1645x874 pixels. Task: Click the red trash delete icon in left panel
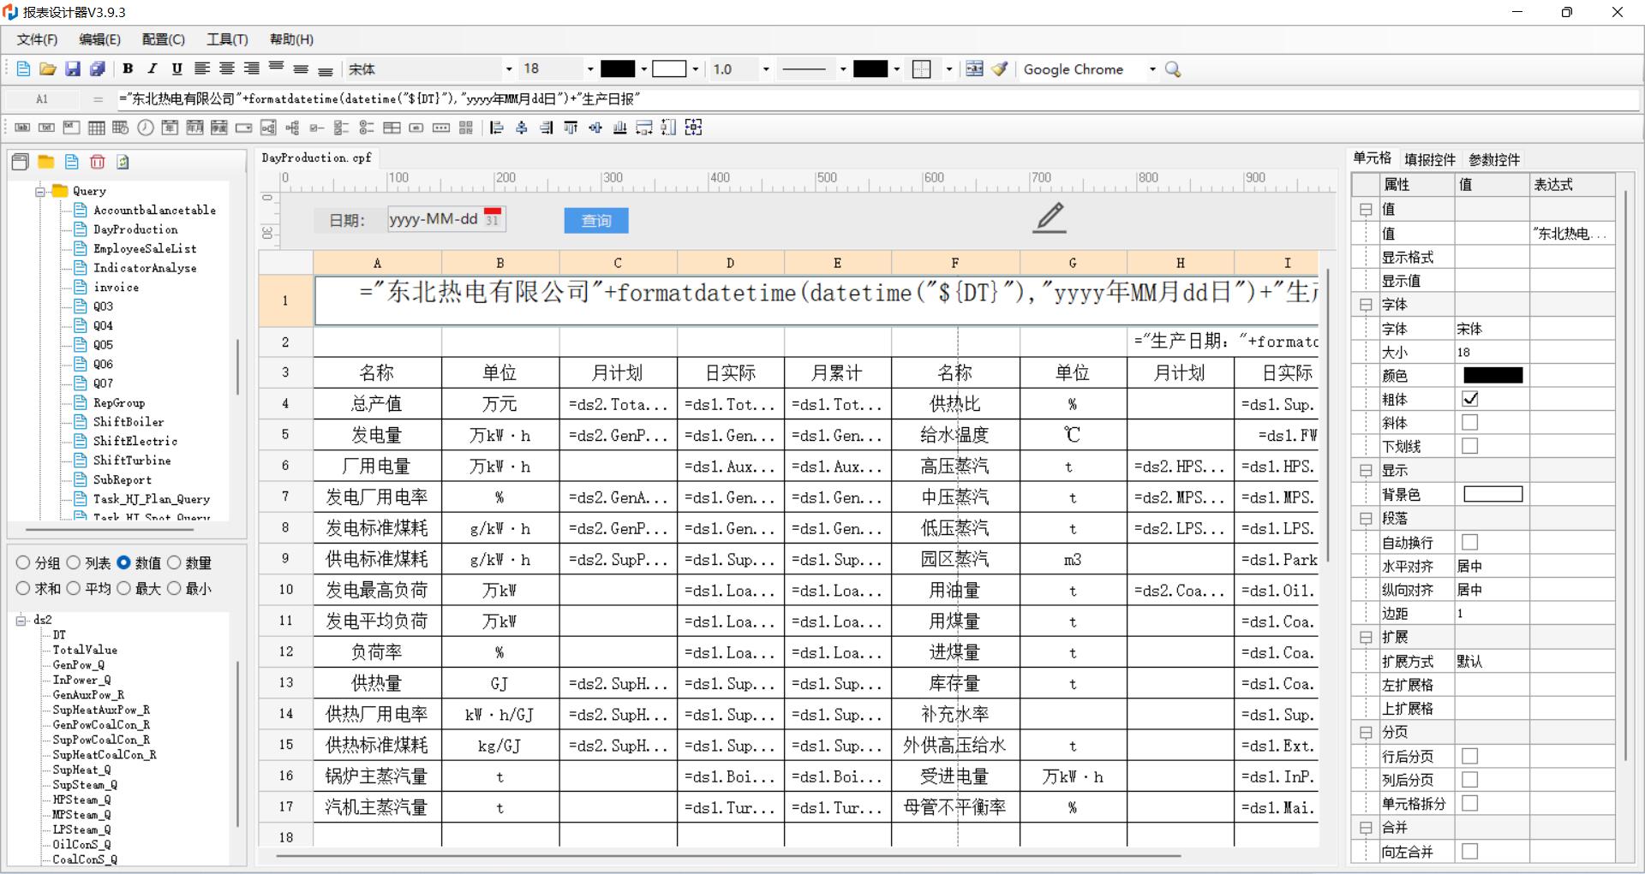[98, 162]
